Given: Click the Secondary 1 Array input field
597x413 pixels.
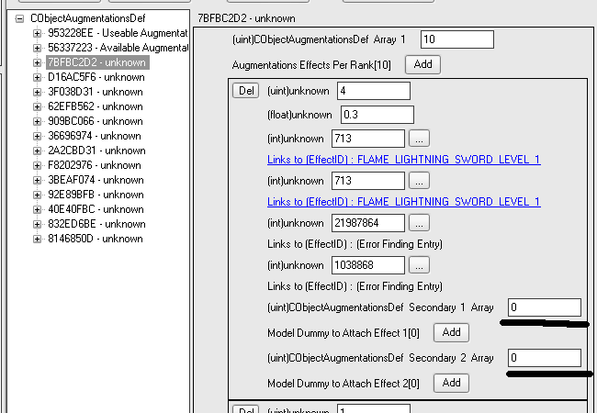Looking at the screenshot, I should tap(543, 307).
